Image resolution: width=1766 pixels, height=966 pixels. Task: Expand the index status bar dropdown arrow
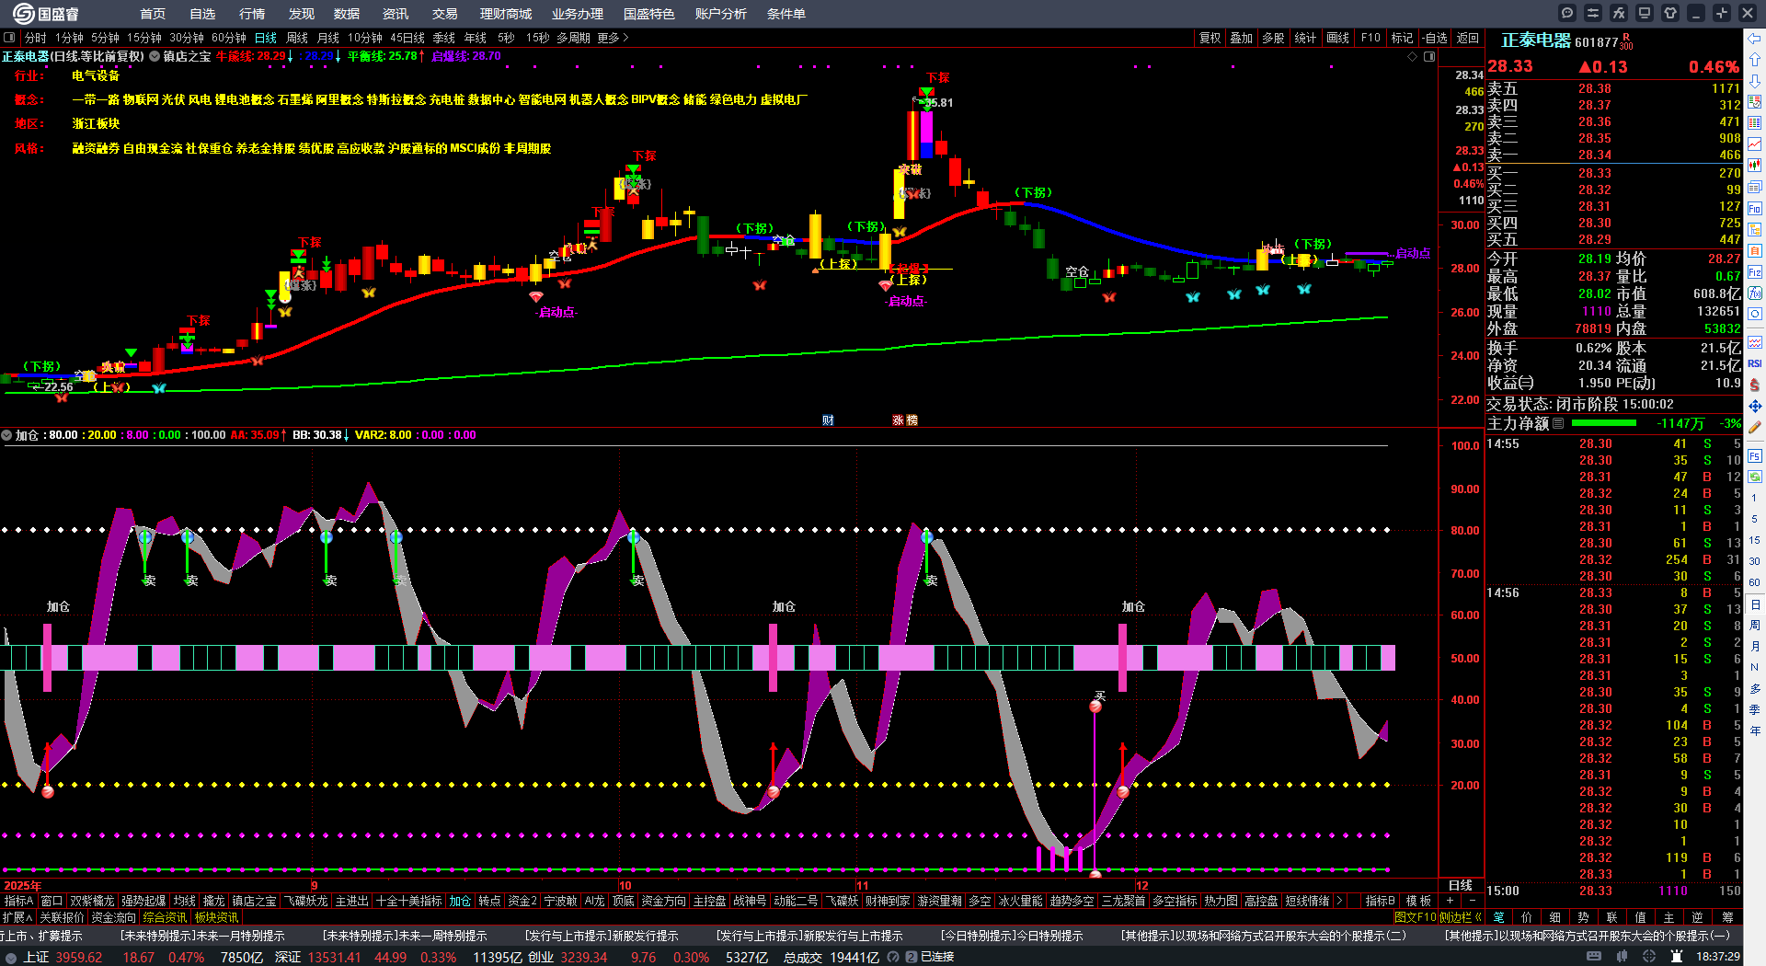tap(10, 957)
